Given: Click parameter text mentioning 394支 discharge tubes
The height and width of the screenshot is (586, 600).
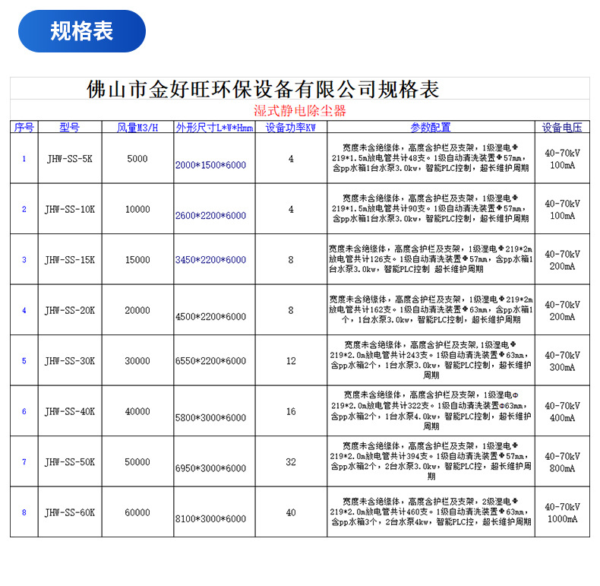Looking at the screenshot, I should coord(431,461).
